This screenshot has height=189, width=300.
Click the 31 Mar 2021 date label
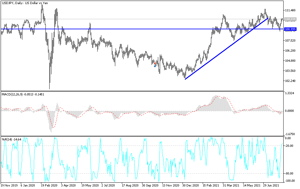pos(231,185)
